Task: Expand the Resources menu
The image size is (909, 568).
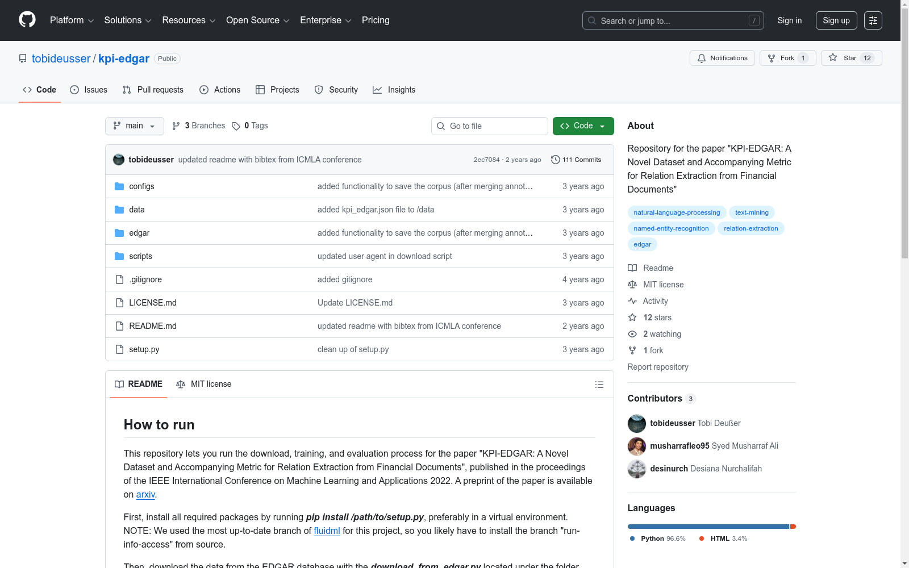Action: tap(189, 20)
